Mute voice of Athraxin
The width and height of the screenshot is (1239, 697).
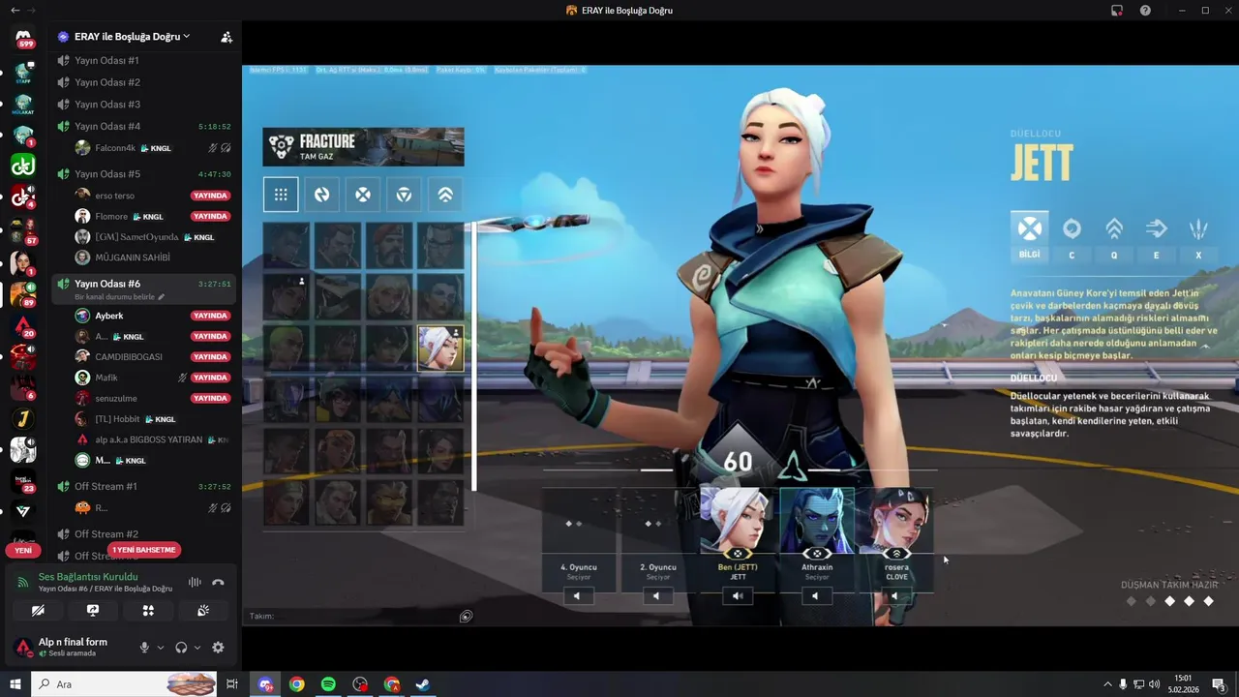click(x=816, y=596)
